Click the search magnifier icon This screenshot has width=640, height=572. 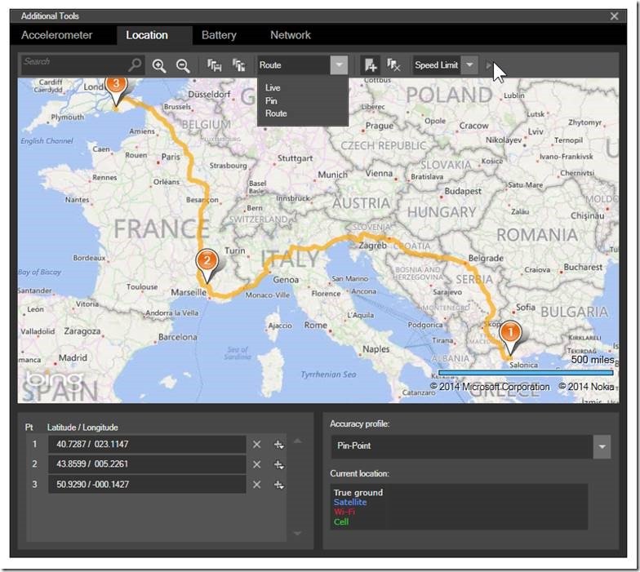click(x=135, y=65)
